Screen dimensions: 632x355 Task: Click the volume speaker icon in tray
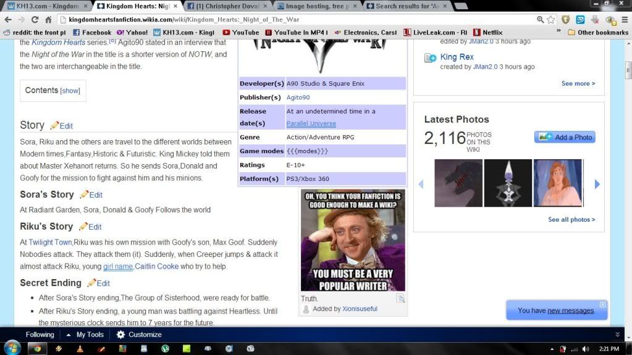(586, 349)
